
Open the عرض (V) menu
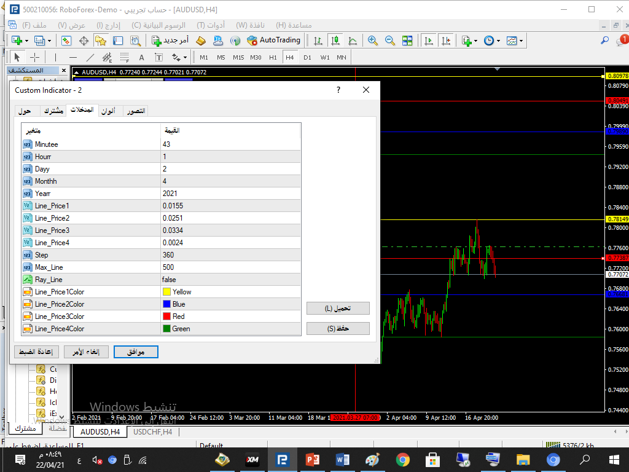point(71,25)
